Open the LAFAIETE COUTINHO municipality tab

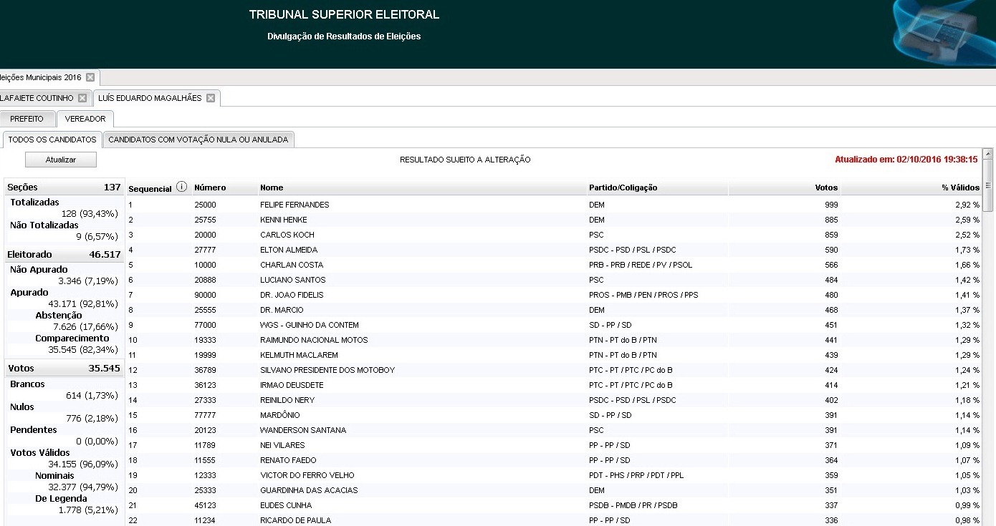37,98
